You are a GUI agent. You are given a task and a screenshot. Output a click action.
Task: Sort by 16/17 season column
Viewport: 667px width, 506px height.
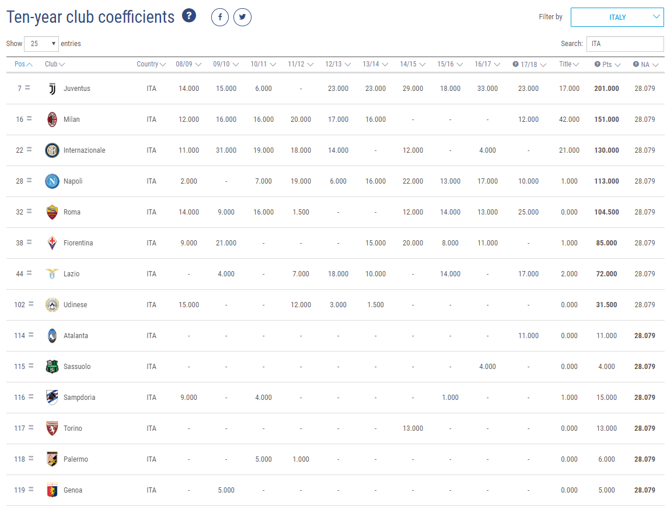point(487,64)
